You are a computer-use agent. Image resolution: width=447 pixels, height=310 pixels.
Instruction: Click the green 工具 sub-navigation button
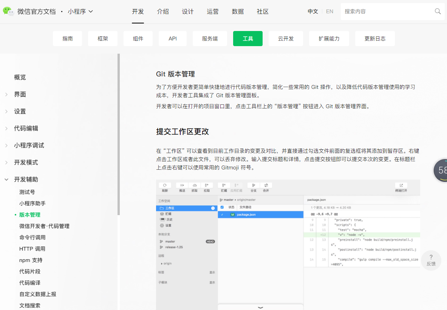coord(248,39)
